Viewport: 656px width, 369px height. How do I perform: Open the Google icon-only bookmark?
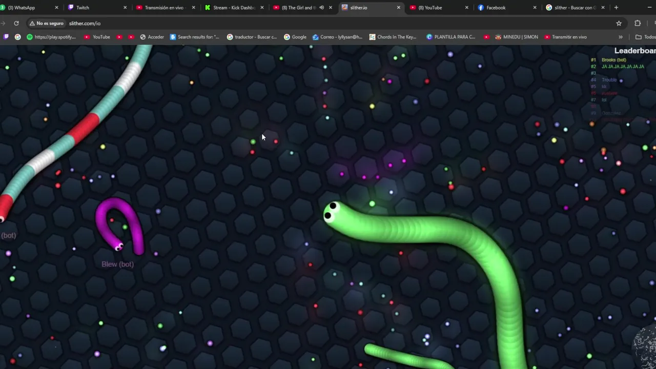pyautogui.click(x=18, y=37)
